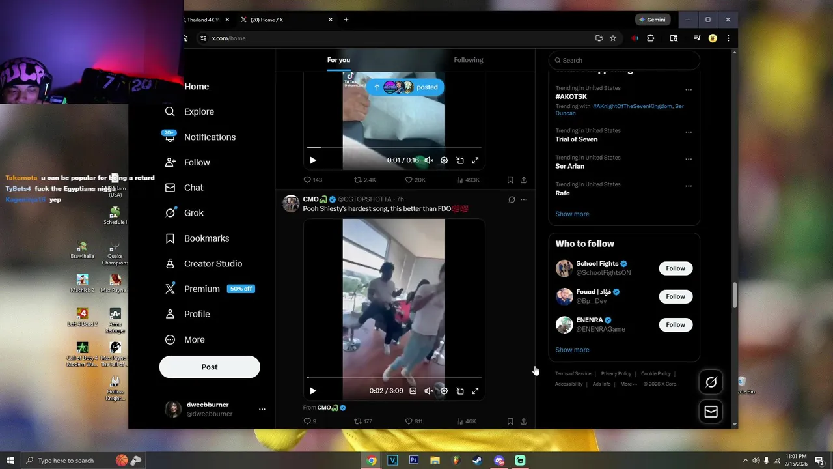Open the Gemini button in Chrome

[x=653, y=20]
